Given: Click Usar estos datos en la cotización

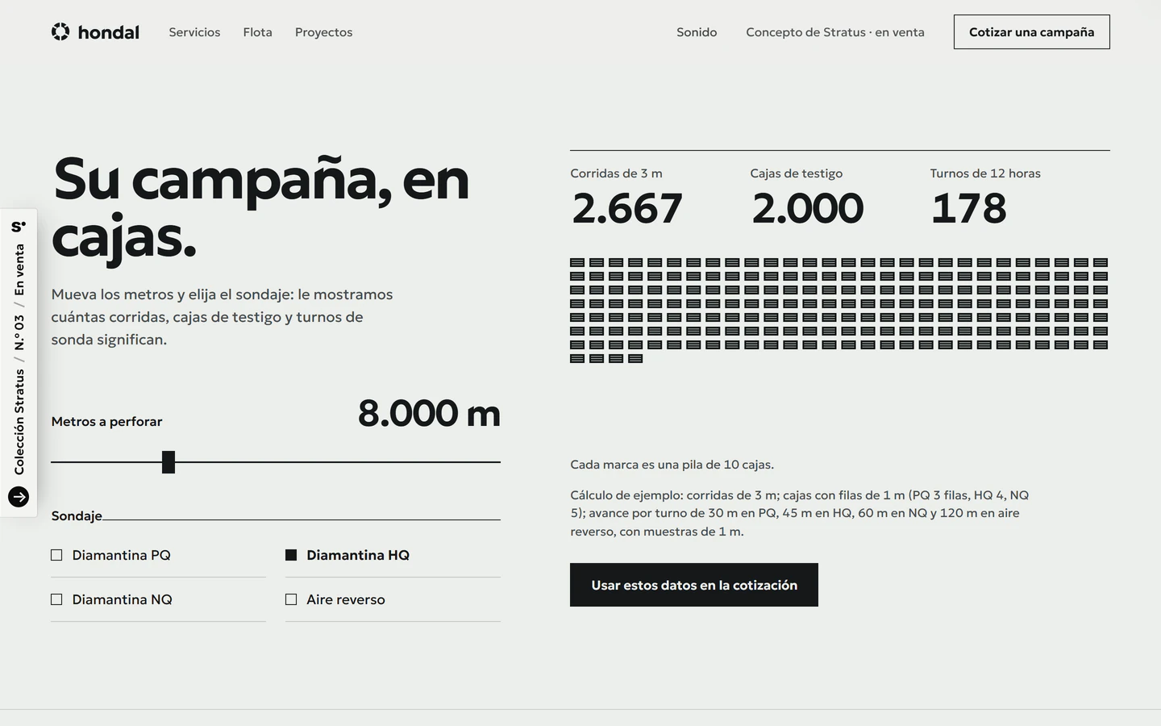Looking at the screenshot, I should (x=694, y=585).
